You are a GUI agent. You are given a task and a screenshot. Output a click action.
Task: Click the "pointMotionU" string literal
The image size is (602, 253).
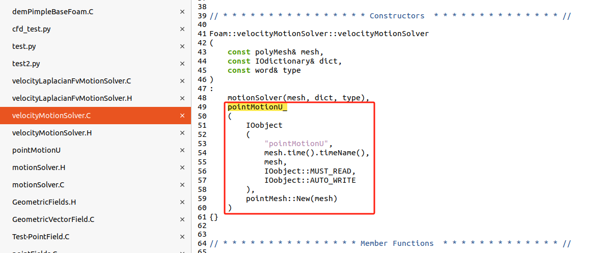point(298,144)
